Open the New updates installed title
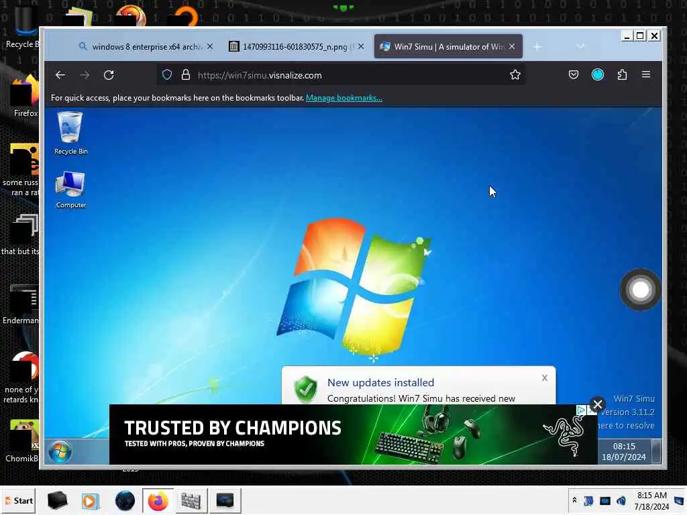 pos(381,382)
